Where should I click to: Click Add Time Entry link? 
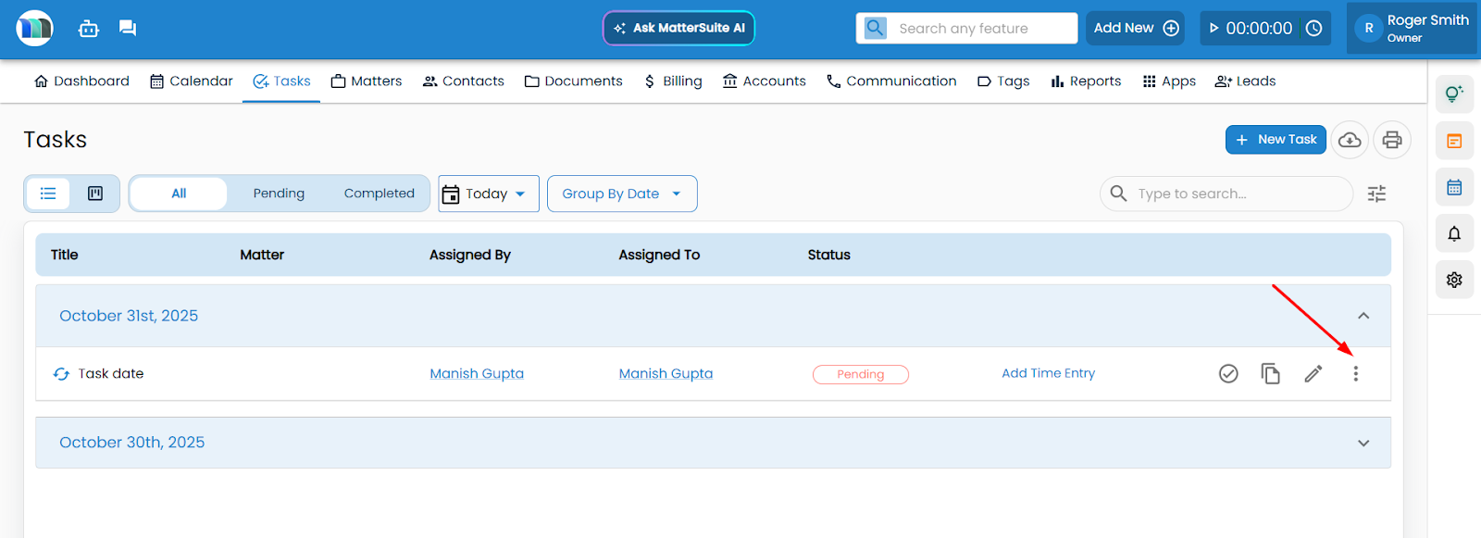click(1048, 373)
